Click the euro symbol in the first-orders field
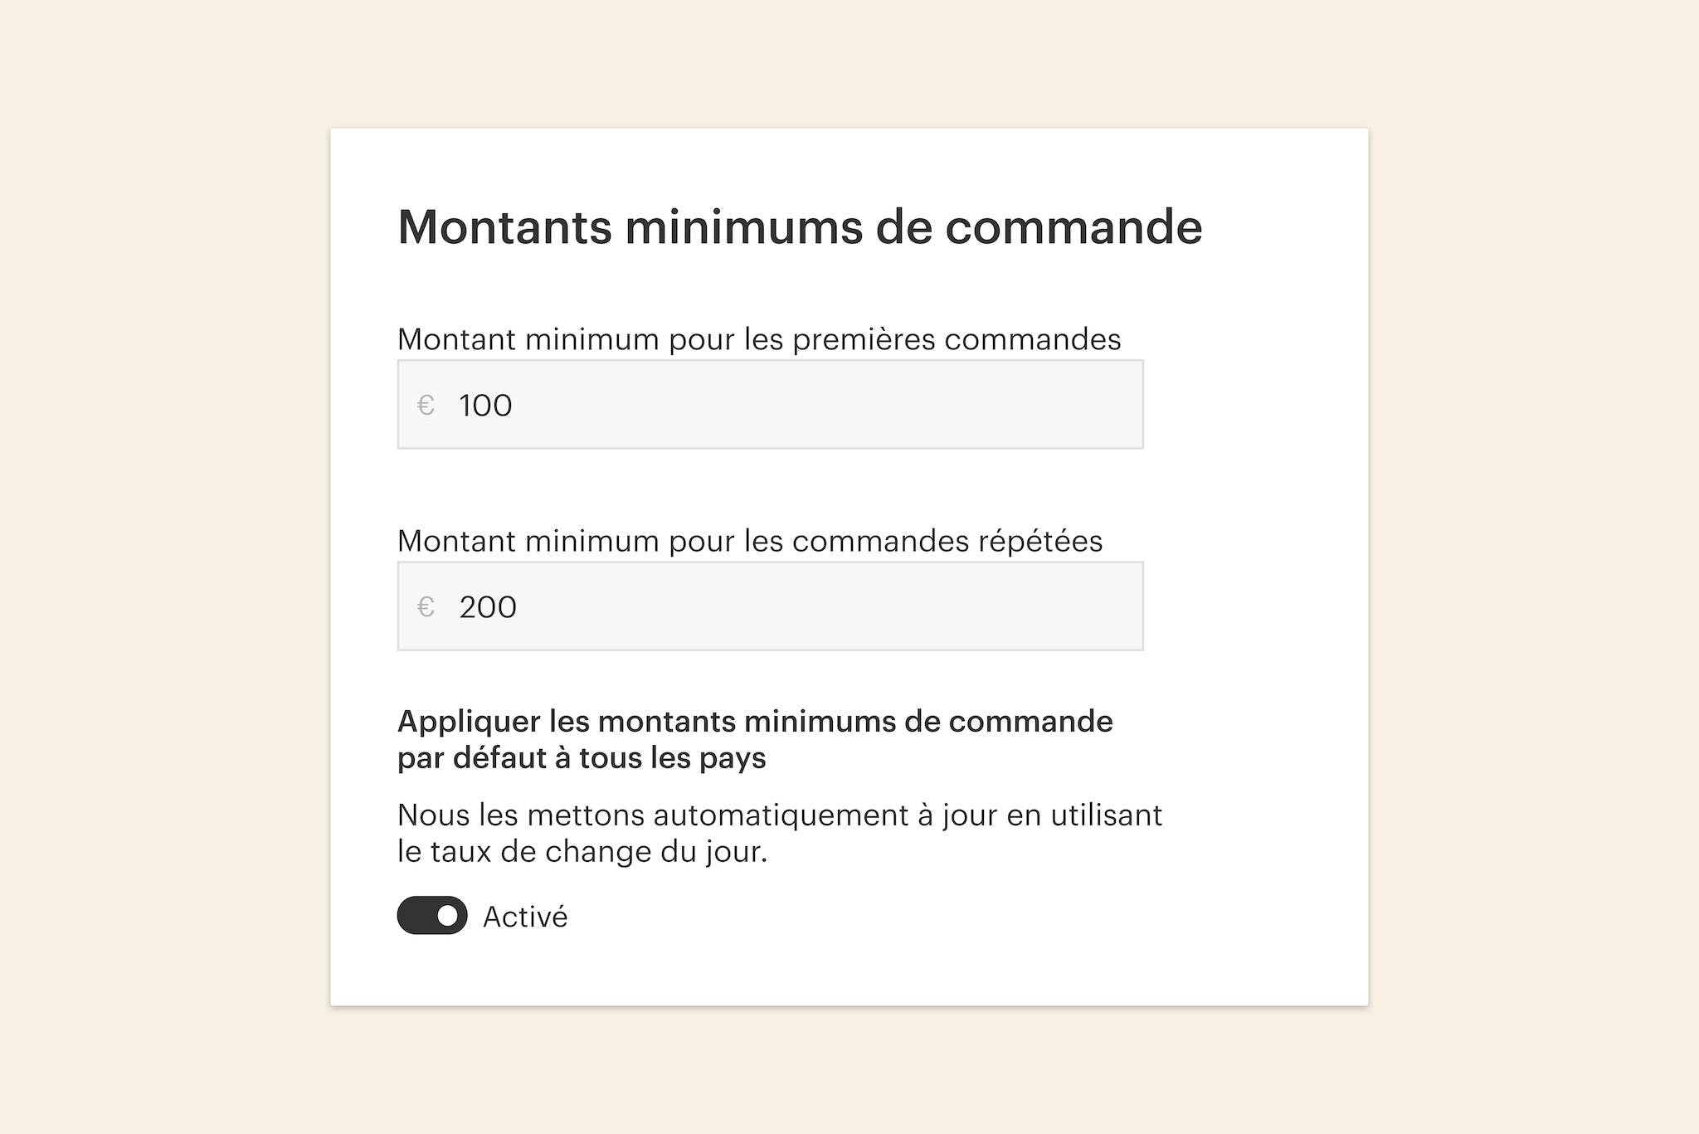The width and height of the screenshot is (1699, 1134). (x=426, y=405)
